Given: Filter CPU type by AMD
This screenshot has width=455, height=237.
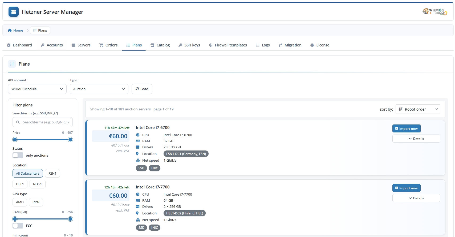Looking at the screenshot, I should (x=20, y=202).
